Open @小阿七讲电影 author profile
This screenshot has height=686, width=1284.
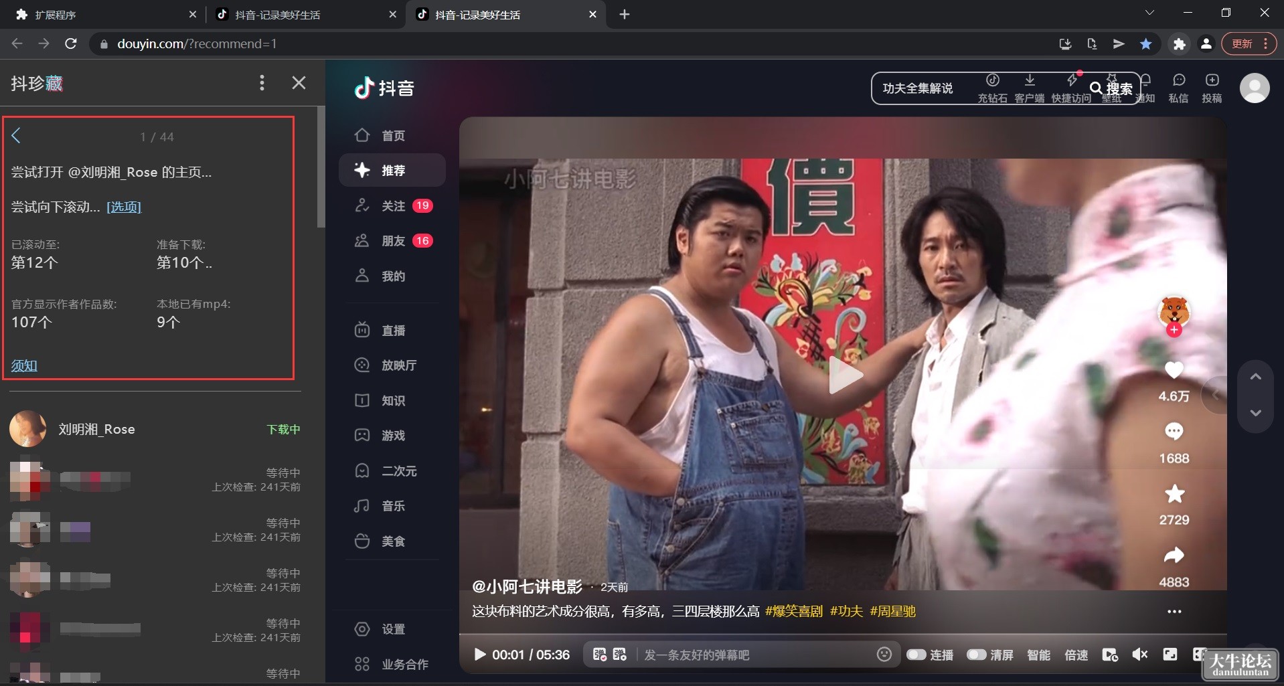(x=527, y=587)
